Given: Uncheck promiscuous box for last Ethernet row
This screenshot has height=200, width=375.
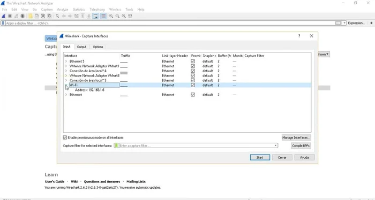Looking at the screenshot, I should pyautogui.click(x=193, y=95).
